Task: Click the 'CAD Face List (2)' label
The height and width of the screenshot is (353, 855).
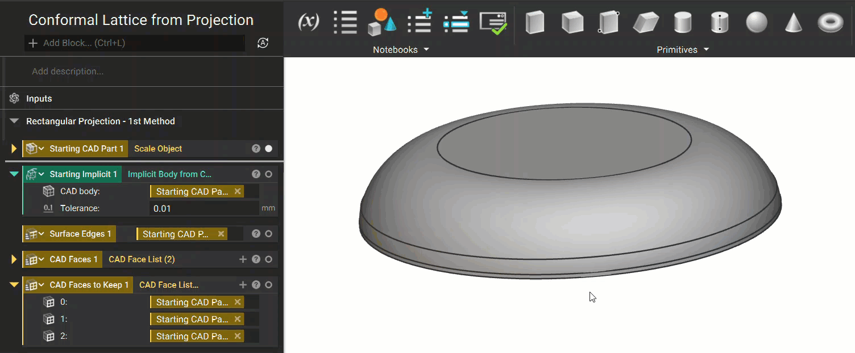Action: (142, 259)
